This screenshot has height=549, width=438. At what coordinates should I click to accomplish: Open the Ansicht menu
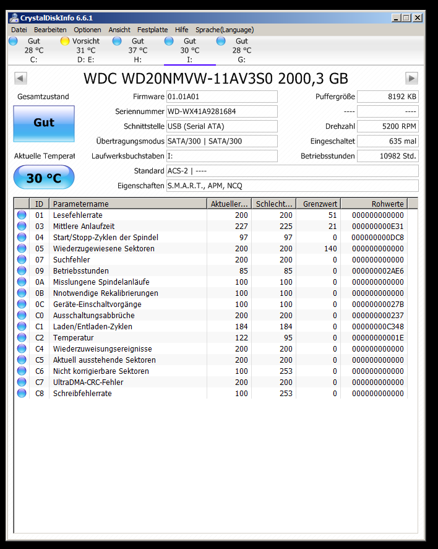click(x=119, y=30)
